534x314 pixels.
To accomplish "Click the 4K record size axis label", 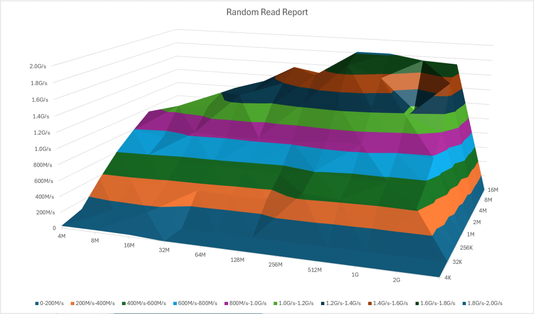I will pos(447,277).
